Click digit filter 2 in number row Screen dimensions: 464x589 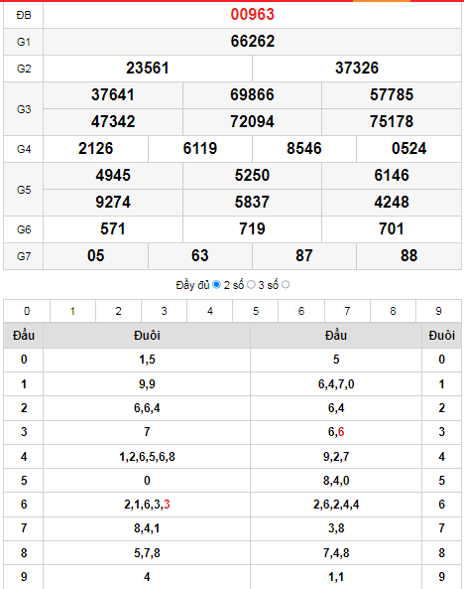click(118, 311)
